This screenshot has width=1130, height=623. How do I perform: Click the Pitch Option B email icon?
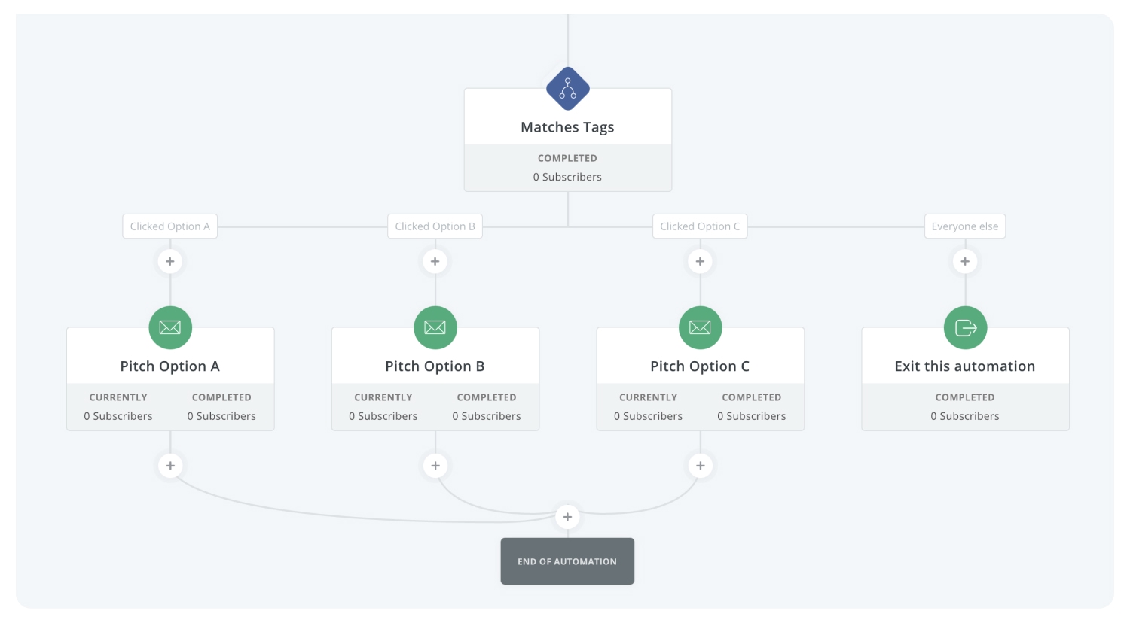click(435, 327)
